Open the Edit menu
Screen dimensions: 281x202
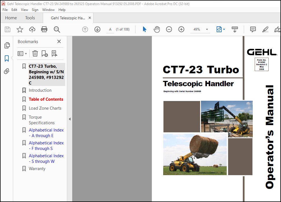14,10
